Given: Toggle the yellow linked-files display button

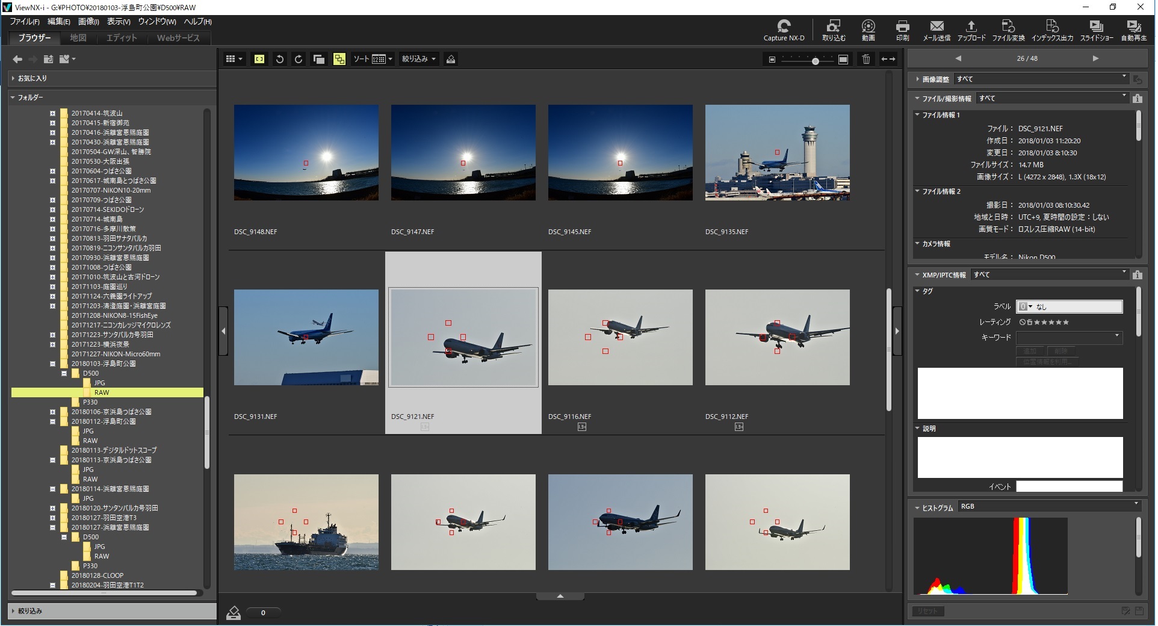Looking at the screenshot, I should coord(339,59).
